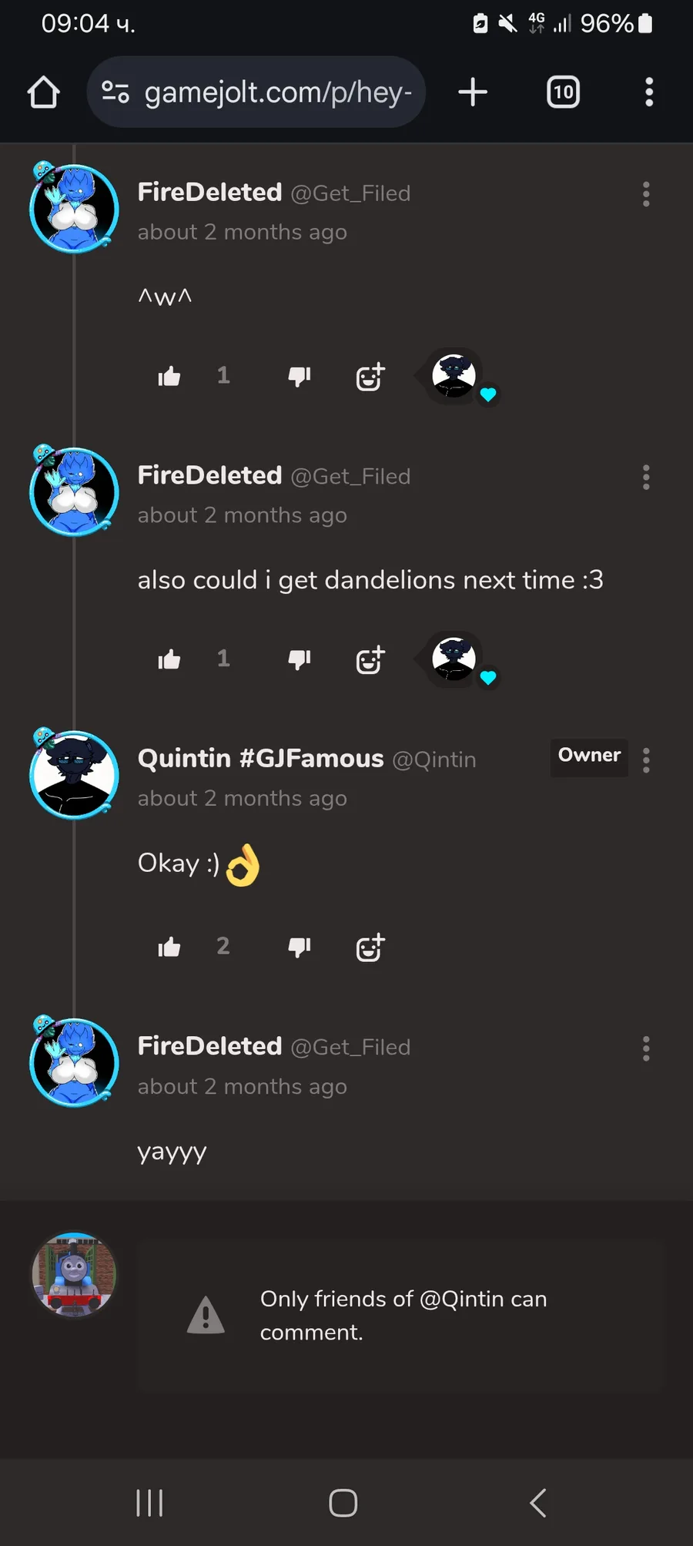Open options menu for the "^w^" comment
Image resolution: width=693 pixels, height=1546 pixels.
click(x=646, y=194)
